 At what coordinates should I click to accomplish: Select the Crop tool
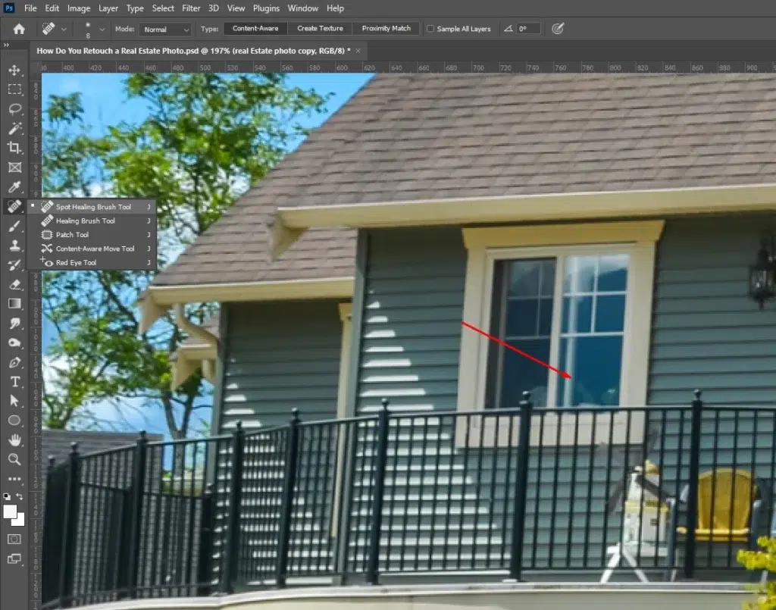point(14,148)
